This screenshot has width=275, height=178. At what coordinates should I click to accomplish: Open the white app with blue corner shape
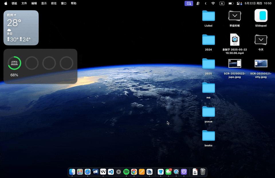150,172
